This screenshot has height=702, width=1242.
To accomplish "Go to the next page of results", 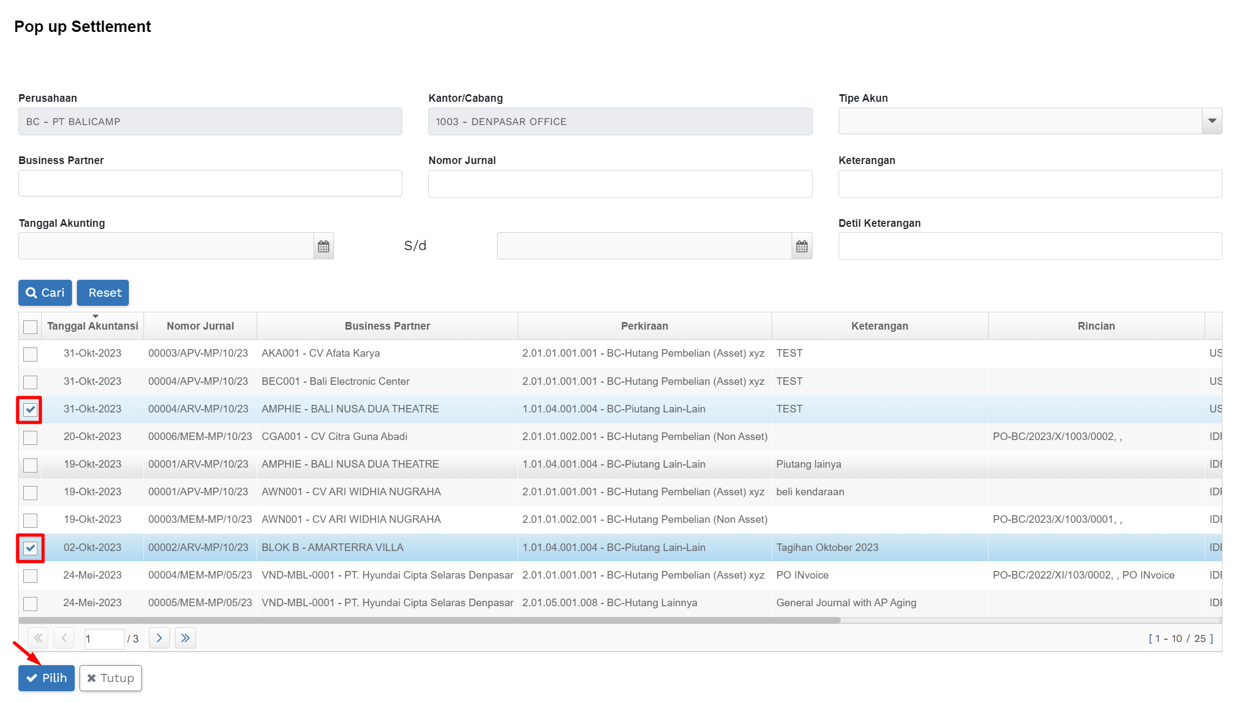I will coord(159,638).
